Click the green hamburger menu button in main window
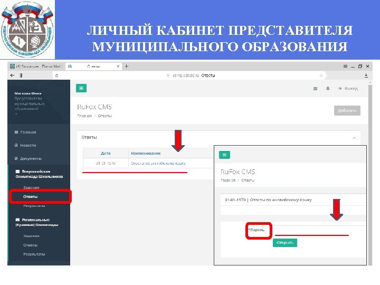The width and height of the screenshot is (380, 285). pyautogui.click(x=81, y=88)
